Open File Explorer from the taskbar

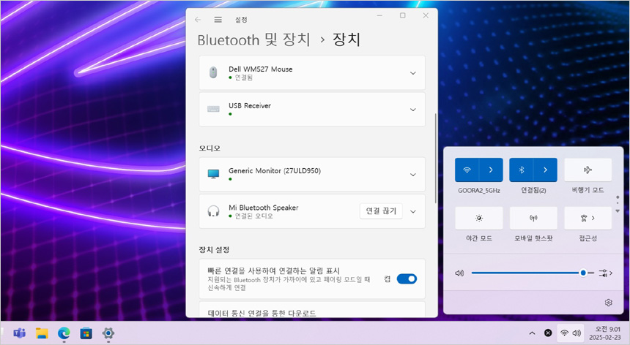42,333
